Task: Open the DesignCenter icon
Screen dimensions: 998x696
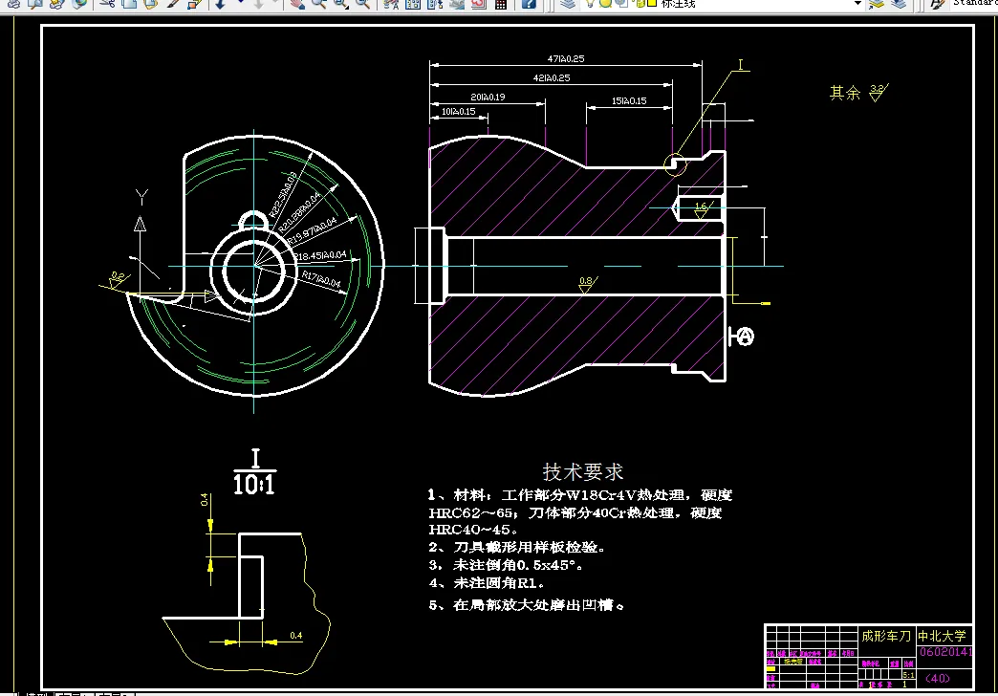Action: (413, 3)
